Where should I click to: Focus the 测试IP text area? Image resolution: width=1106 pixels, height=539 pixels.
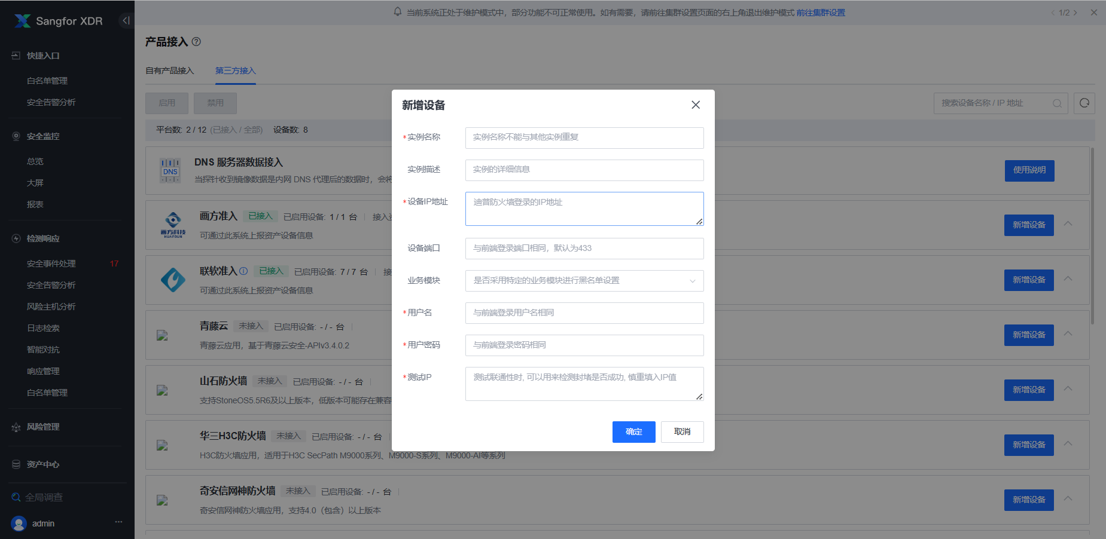tap(584, 384)
